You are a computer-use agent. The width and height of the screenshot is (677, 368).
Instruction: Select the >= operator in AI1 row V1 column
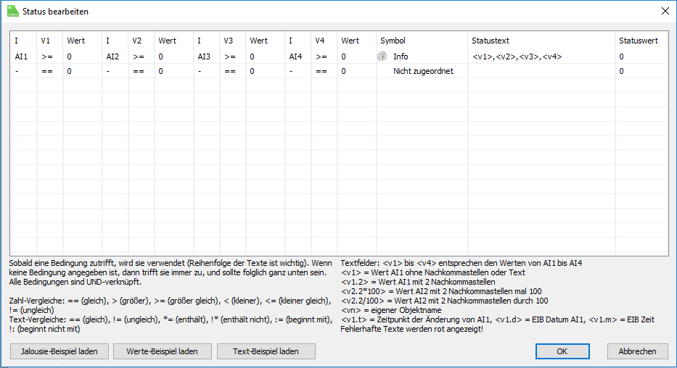point(50,57)
